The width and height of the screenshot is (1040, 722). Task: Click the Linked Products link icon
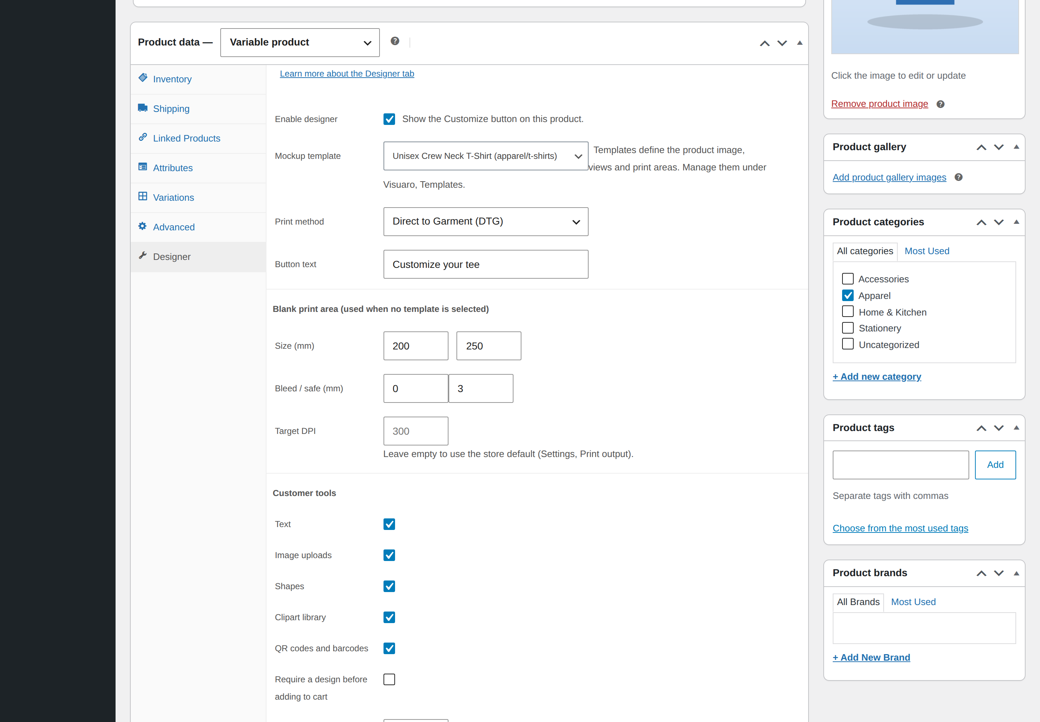click(x=143, y=137)
